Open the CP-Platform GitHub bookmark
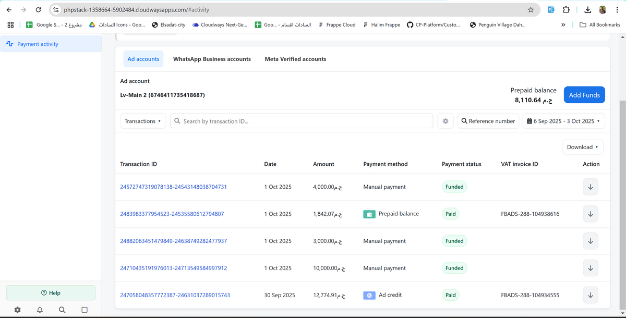Screen dimensions: 626x318 pos(434,25)
